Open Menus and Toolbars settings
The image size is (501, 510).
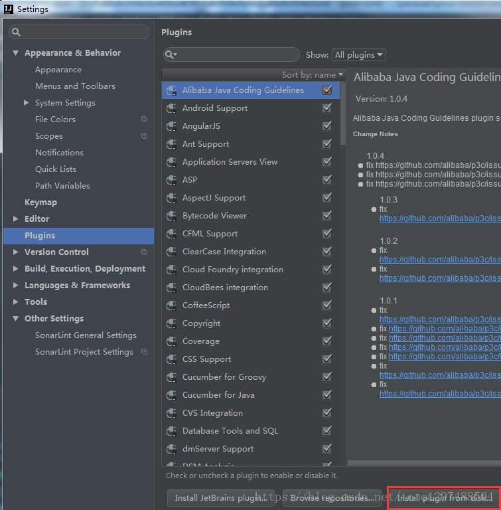76,86
